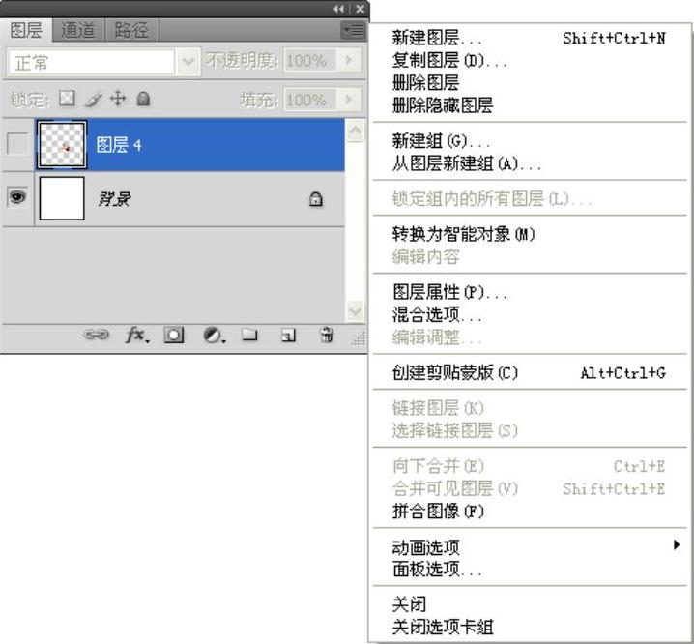Click the lock transparent pixels icon
The image size is (694, 644).
pos(67,99)
